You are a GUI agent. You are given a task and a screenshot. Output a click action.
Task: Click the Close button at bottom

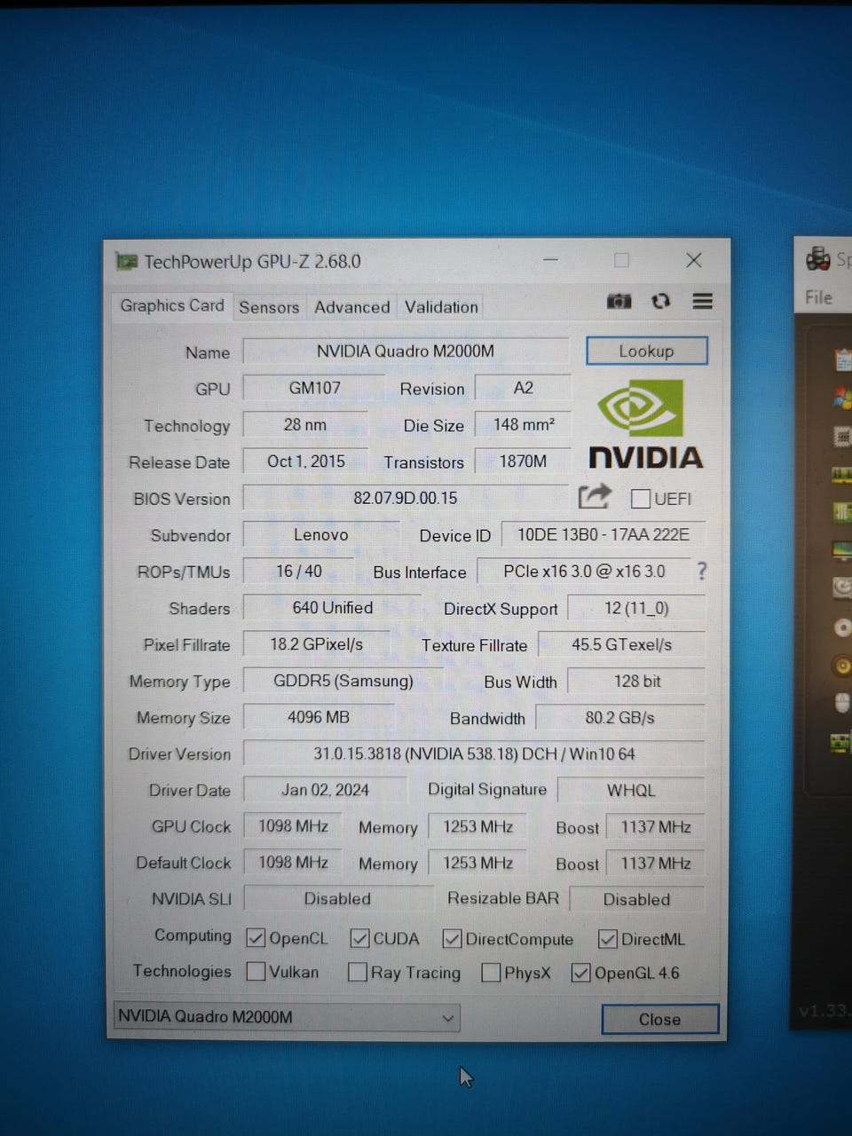(x=659, y=1019)
